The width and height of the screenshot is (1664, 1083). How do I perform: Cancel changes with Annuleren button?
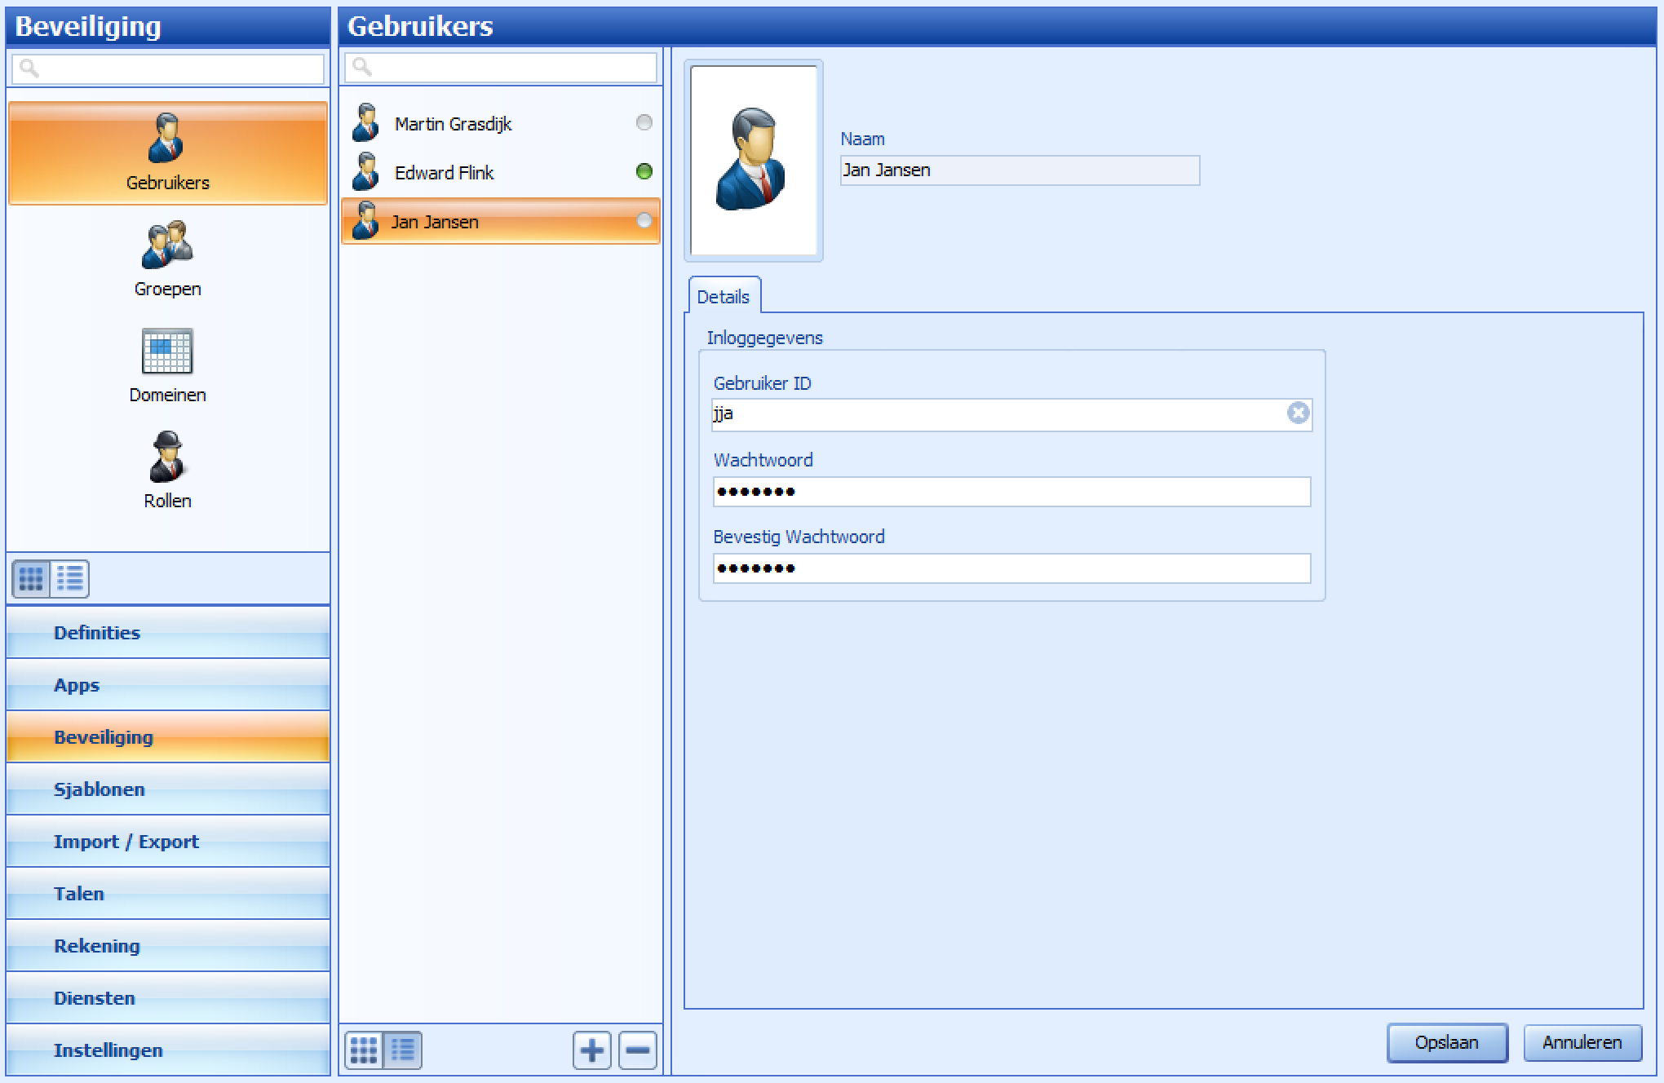1582,1043
